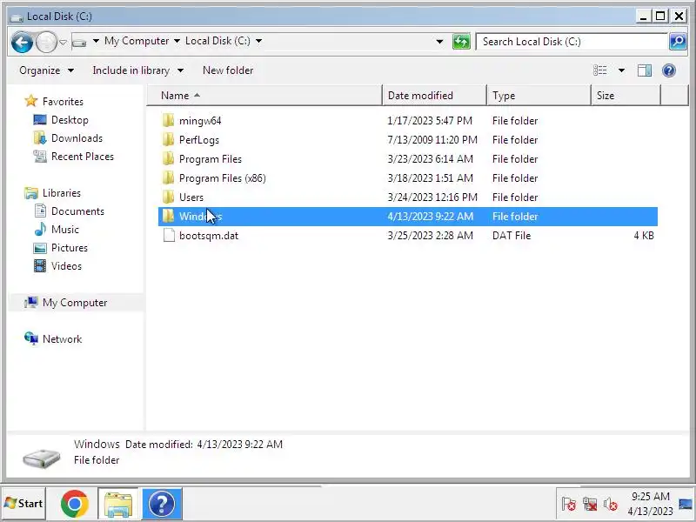This screenshot has height=522, width=696.
Task: Refresh the folder with green Refresh icon
Action: click(461, 42)
